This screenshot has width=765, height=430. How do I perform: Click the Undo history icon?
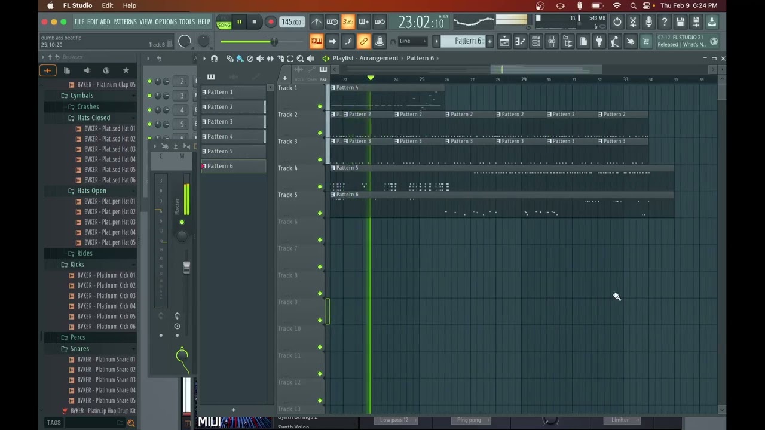click(617, 22)
